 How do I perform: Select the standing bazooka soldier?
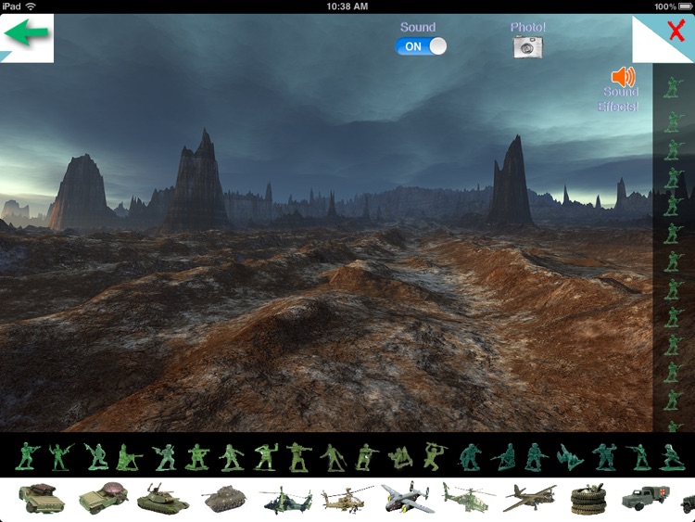click(298, 457)
